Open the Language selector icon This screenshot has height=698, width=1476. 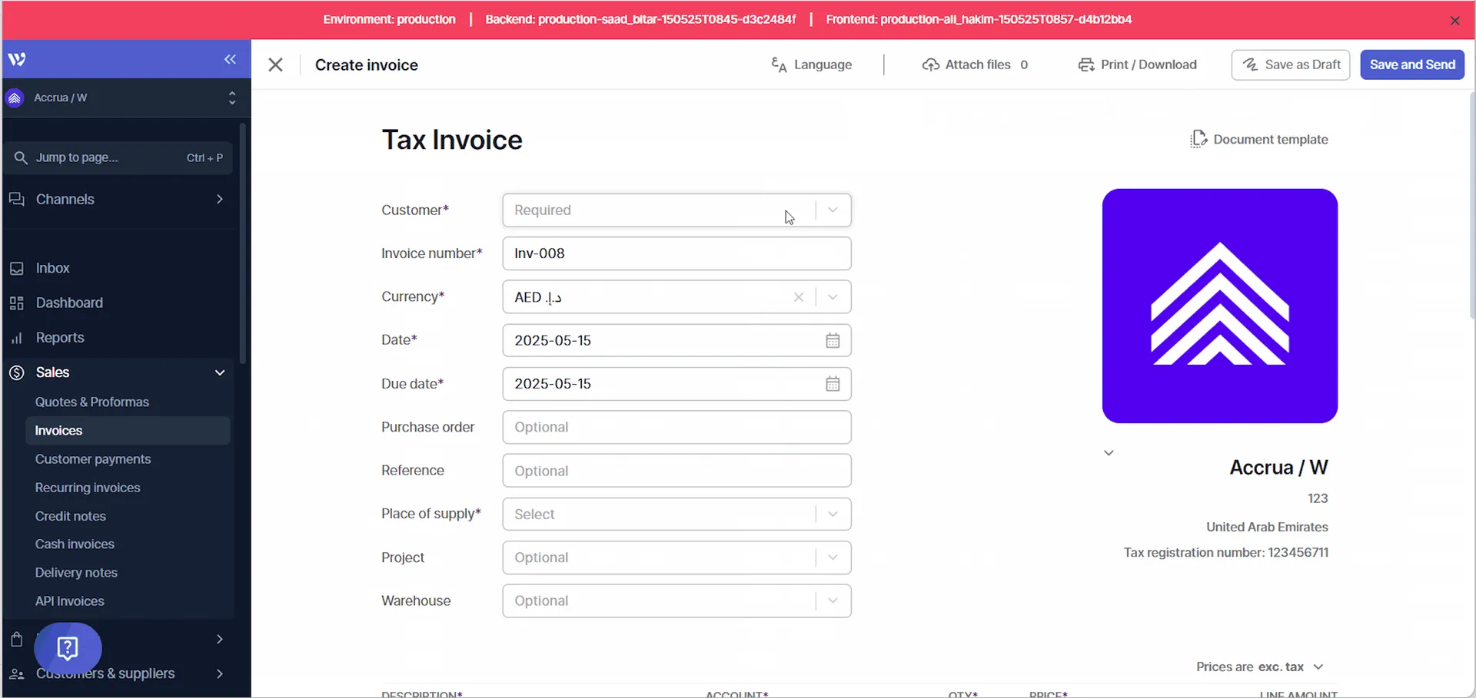coord(778,65)
